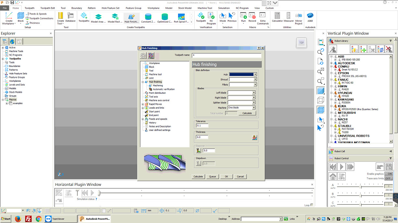
Task: Click the Toolpath name input field
Action: click(226, 55)
